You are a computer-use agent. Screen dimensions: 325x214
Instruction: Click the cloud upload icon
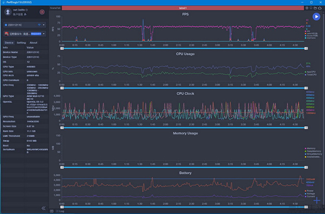coord(320,8)
